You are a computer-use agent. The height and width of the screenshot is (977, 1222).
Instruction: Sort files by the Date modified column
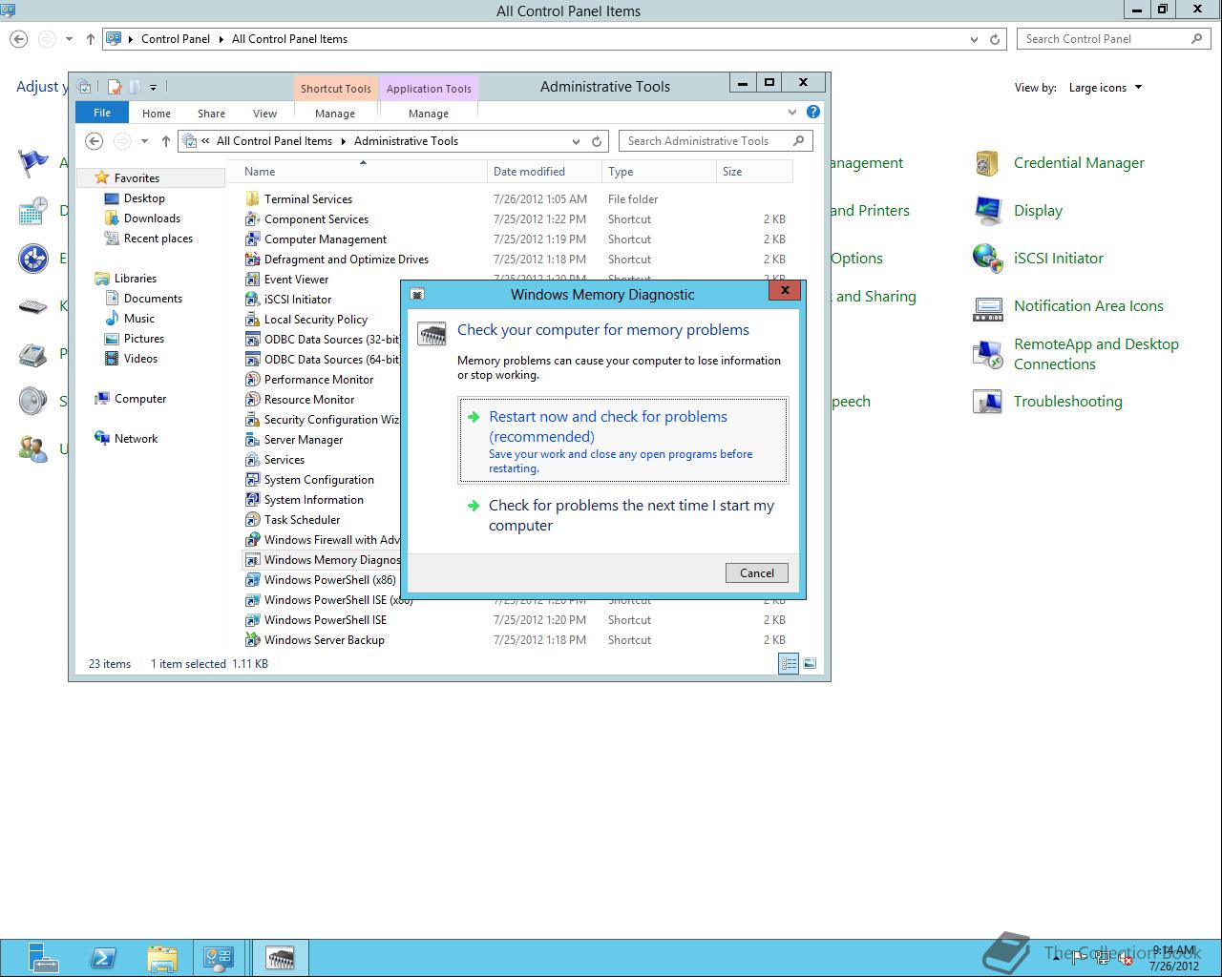(544, 172)
